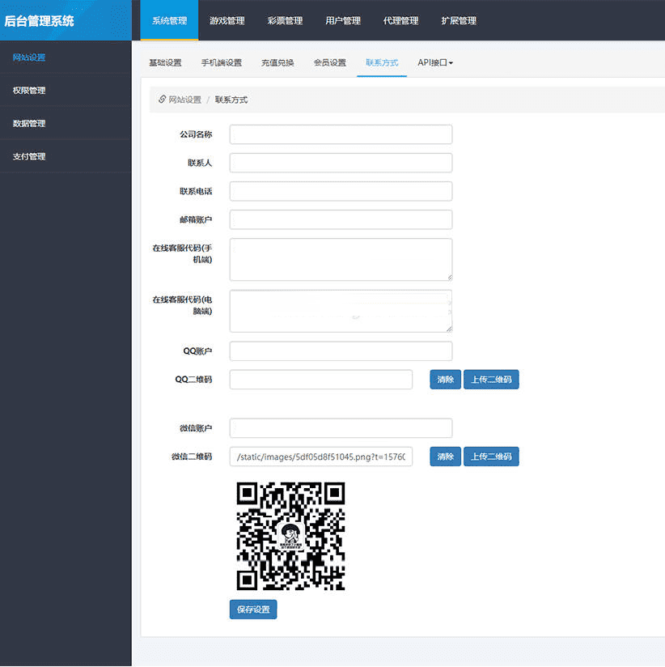Grab the resize handle of 电脑端 textarea
665x667 pixels.
tap(449, 328)
